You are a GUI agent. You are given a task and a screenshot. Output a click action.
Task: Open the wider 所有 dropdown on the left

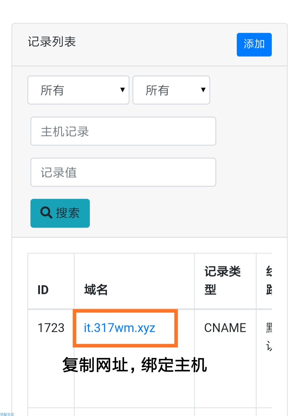(78, 90)
